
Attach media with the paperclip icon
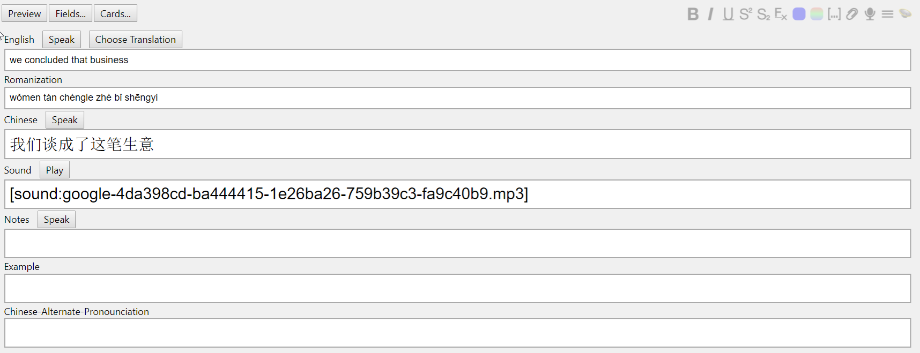pos(852,14)
